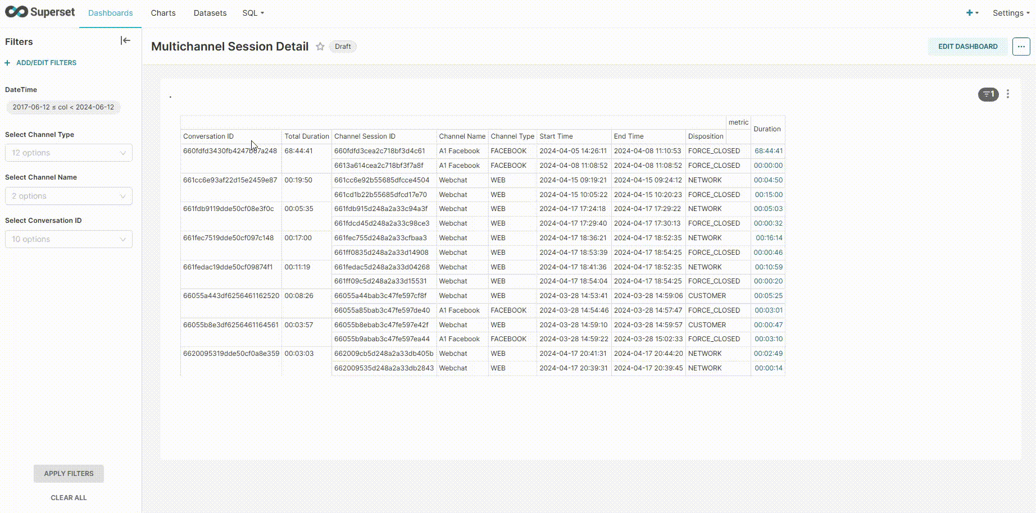Screen dimensions: 1036x513
Task: Collapse the Filters panel with the arrow icon
Action: tap(125, 40)
